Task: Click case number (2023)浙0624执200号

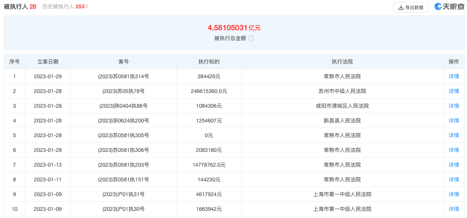Action: [124, 121]
